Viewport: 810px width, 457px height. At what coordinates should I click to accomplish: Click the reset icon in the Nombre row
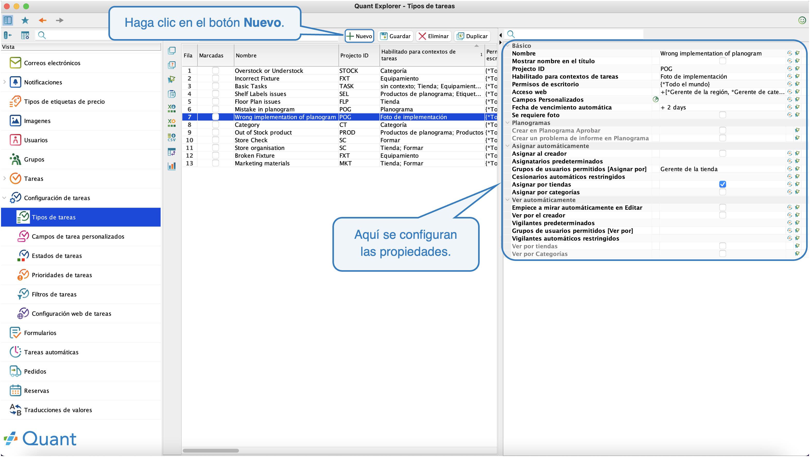(x=790, y=54)
